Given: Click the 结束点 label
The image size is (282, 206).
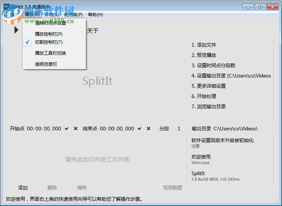Looking at the screenshot, I should [90, 129].
